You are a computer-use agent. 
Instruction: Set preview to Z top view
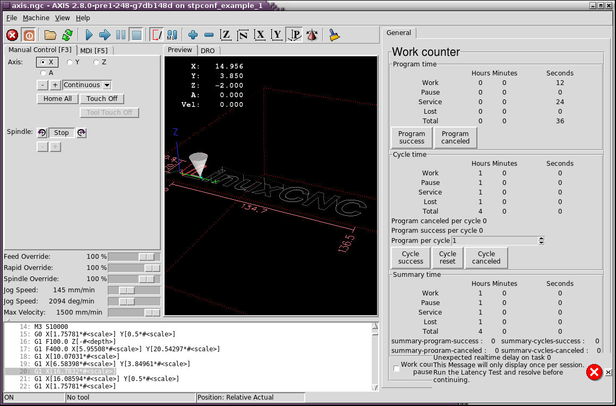226,35
